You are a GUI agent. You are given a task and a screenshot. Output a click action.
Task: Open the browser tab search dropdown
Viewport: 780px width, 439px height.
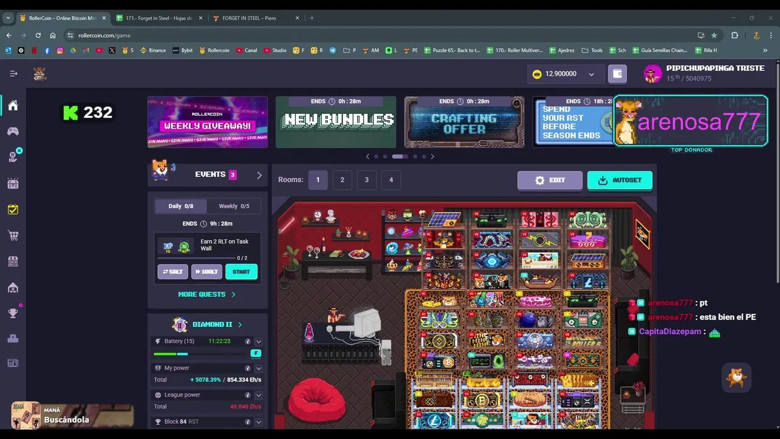8,18
